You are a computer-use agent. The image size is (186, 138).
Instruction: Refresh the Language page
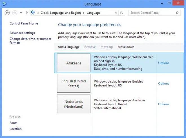[121, 13]
